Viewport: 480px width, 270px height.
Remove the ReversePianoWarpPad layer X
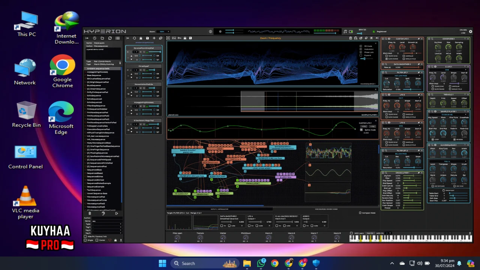click(x=127, y=52)
